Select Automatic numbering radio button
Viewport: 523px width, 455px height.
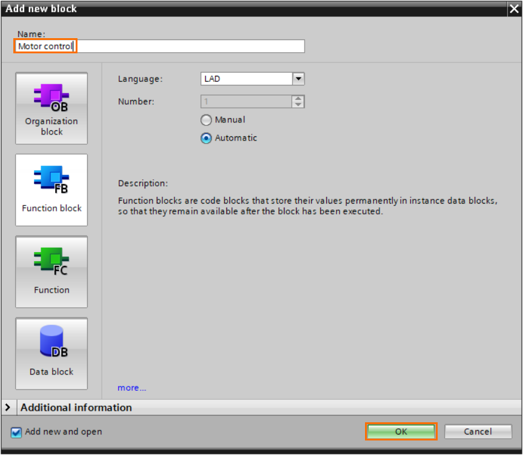206,138
